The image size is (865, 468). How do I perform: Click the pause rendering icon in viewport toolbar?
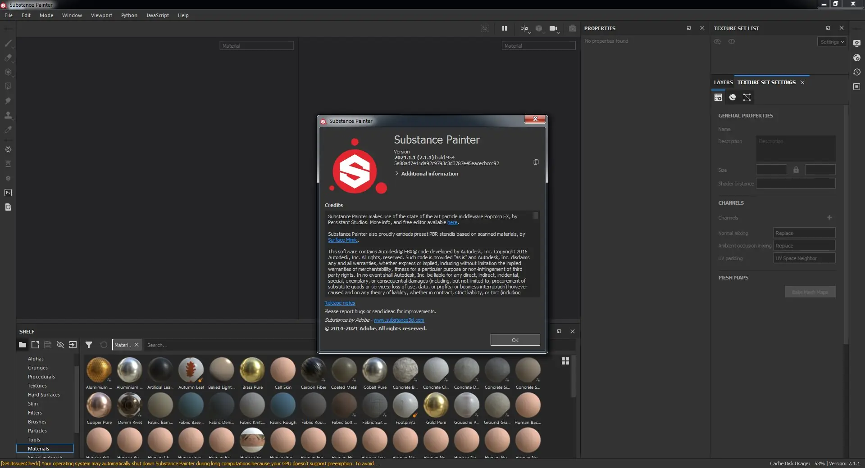(505, 28)
